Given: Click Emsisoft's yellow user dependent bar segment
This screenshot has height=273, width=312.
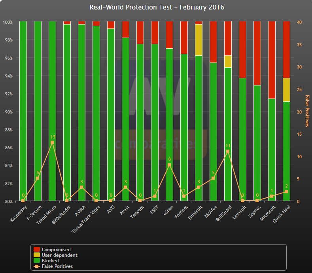Looking at the screenshot, I should click(199, 40).
